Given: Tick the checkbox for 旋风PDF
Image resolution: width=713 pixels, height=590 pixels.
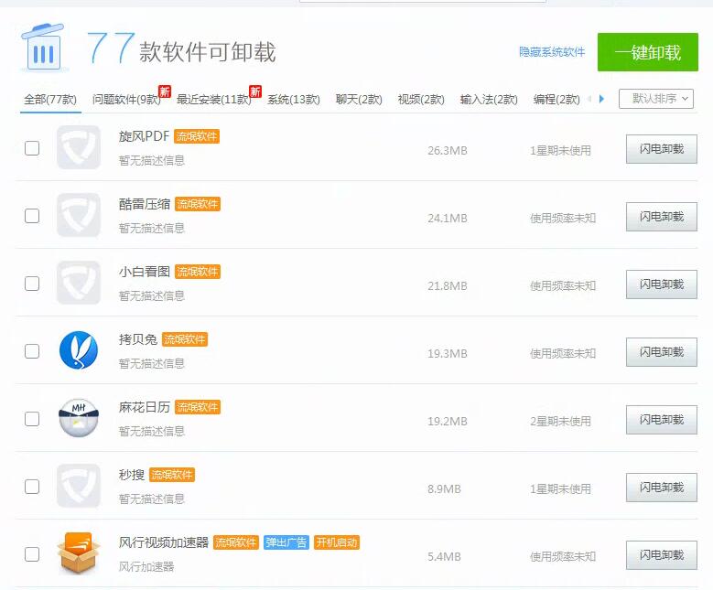Looking at the screenshot, I should (x=32, y=147).
